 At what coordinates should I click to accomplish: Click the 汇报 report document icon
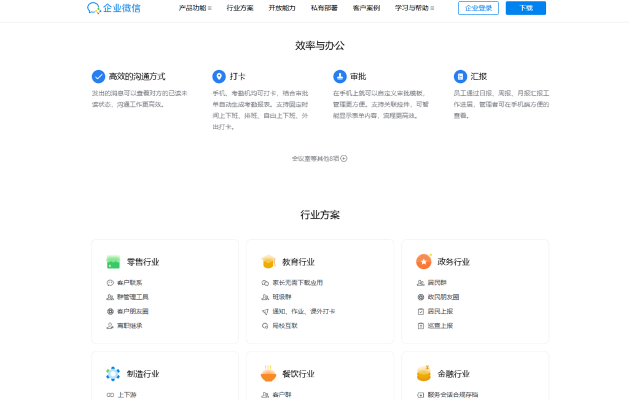pyautogui.click(x=461, y=76)
